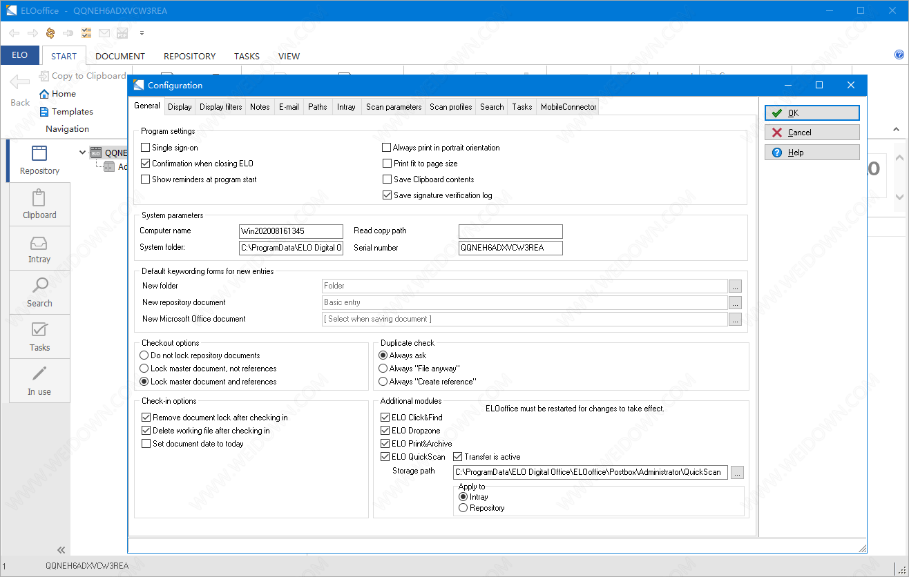Collapse the QQNE repository tree node
Viewport: 909px width, 577px height.
tap(83, 153)
